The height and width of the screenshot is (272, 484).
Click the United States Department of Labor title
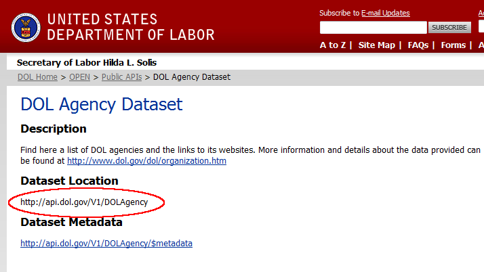pos(131,27)
